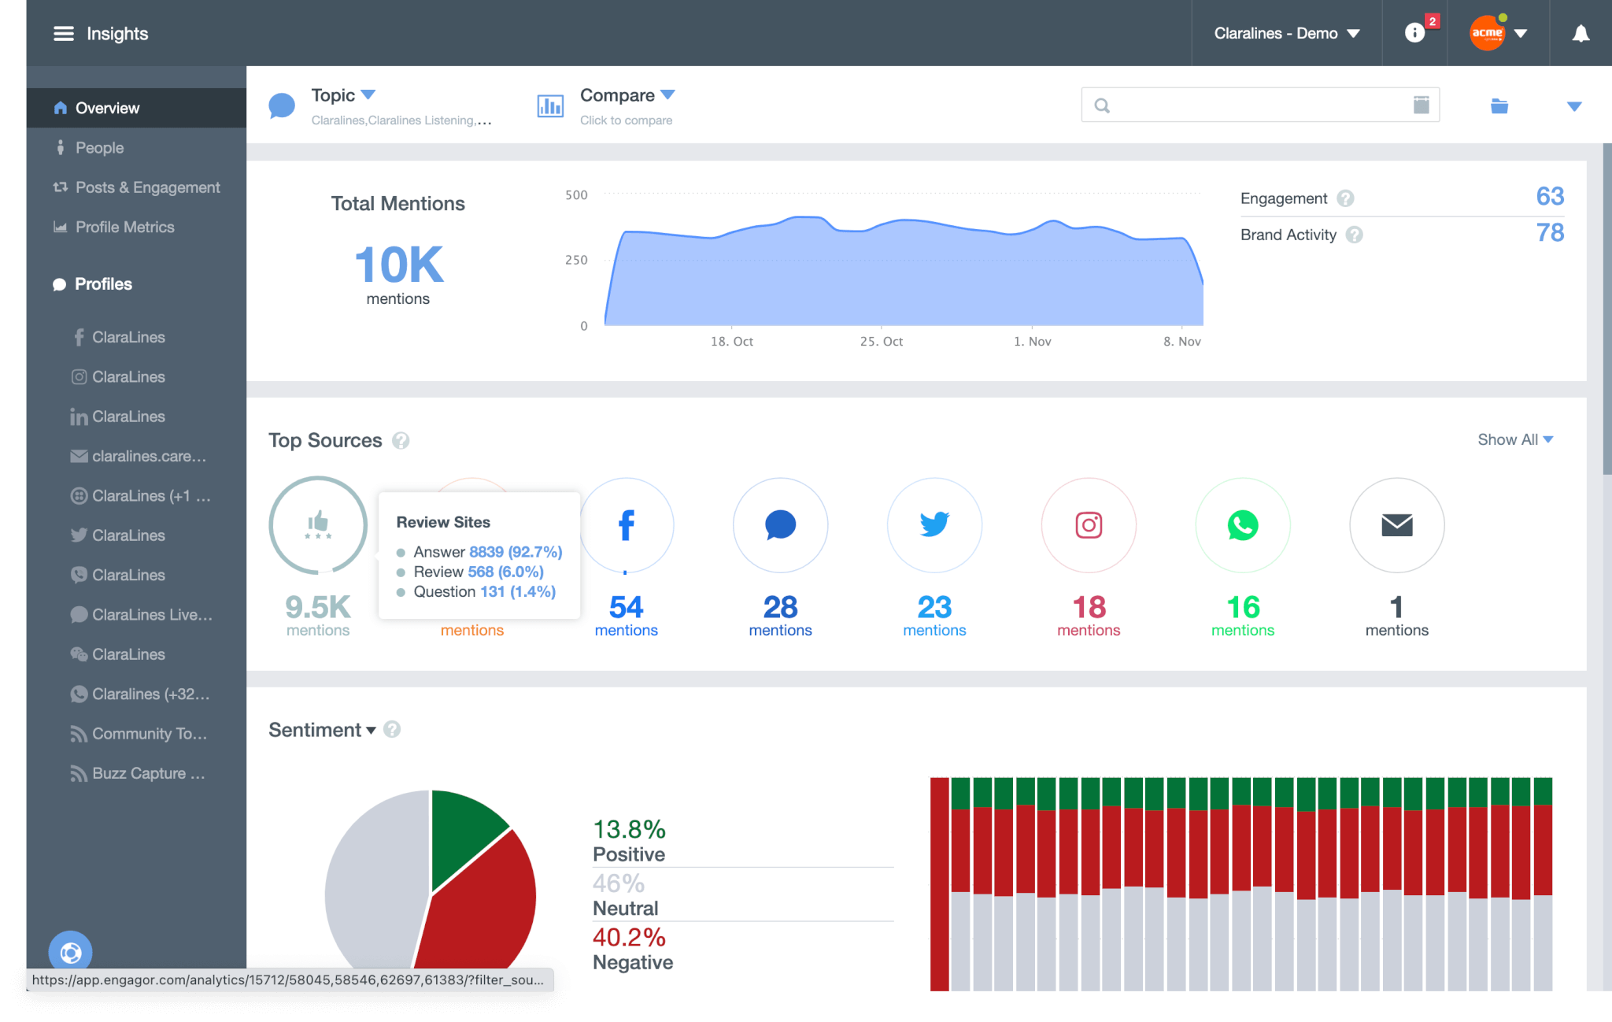Click the Email source with 1 mention
Viewport: 1612px width, 1022px height.
click(1396, 525)
